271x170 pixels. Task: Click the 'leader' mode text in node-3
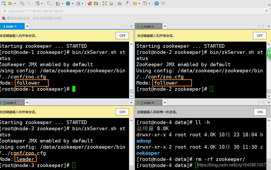25,159
